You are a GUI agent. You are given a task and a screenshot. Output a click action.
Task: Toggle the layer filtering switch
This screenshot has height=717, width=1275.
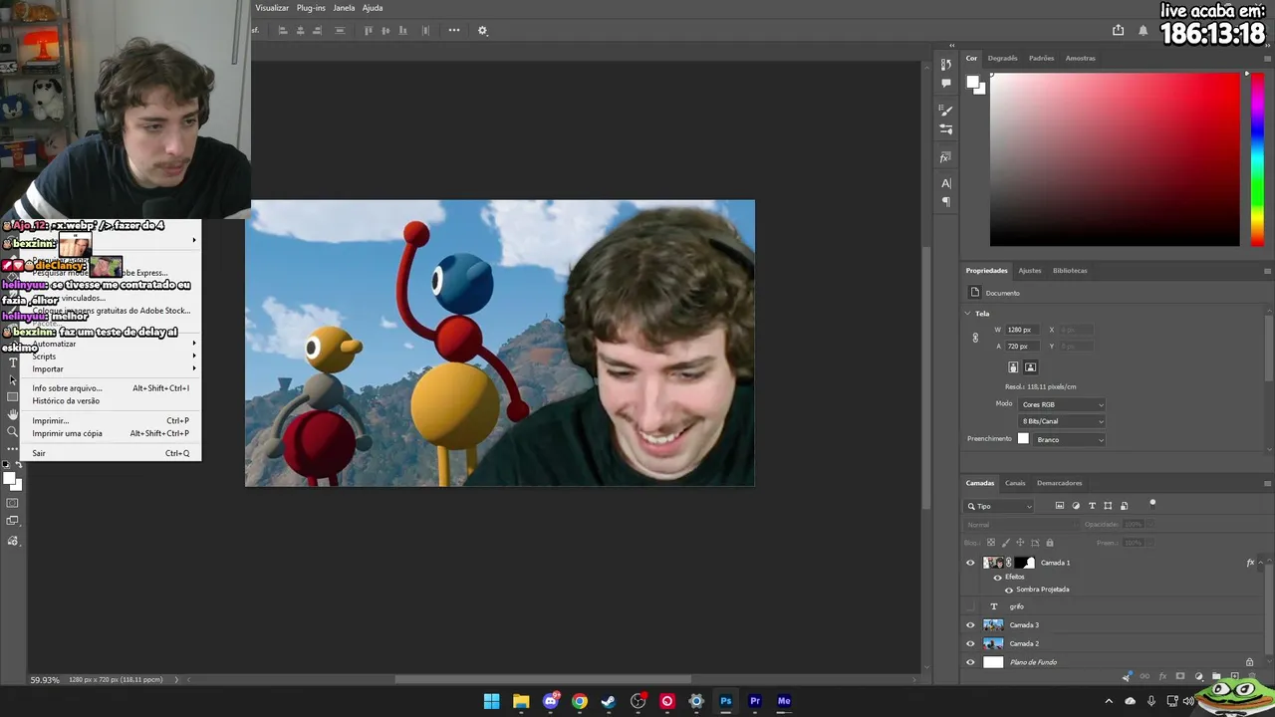tap(1152, 504)
